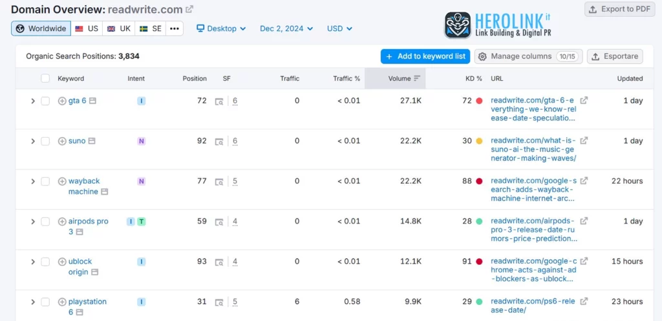Switch to the UK database tab

click(x=119, y=28)
